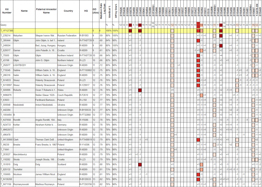The width and height of the screenshot is (262, 187).
Task: Click the Query row label
Action: [4, 25]
